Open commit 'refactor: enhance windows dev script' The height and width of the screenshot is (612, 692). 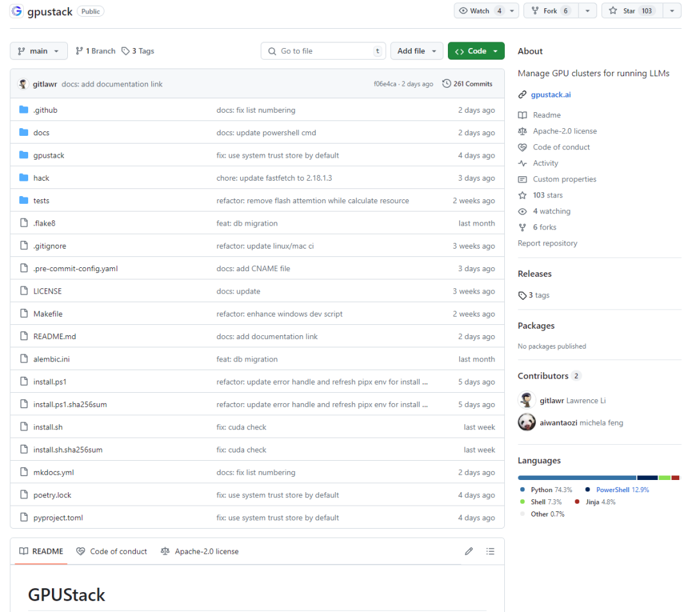click(279, 313)
